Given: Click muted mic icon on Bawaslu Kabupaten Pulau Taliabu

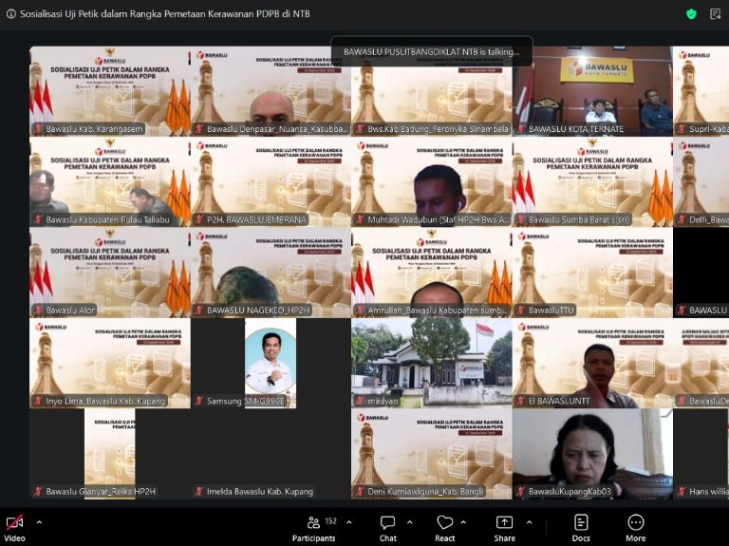Looking at the screenshot, I should (x=38, y=219).
